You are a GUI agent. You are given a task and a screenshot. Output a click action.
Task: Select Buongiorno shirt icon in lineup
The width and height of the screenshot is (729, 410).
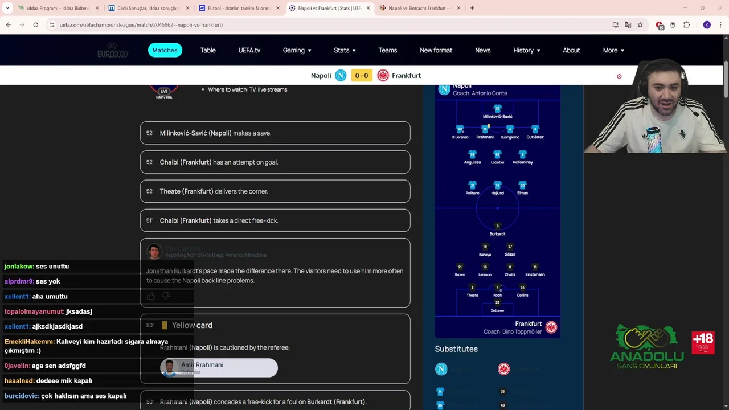point(510,129)
